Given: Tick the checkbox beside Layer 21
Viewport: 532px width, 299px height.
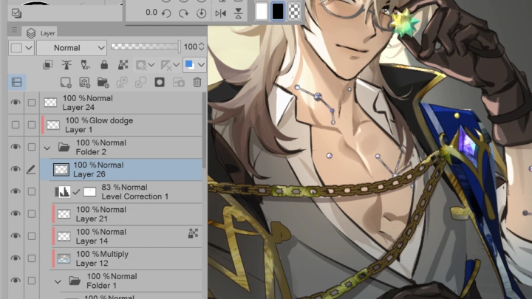Looking at the screenshot, I should [31, 213].
